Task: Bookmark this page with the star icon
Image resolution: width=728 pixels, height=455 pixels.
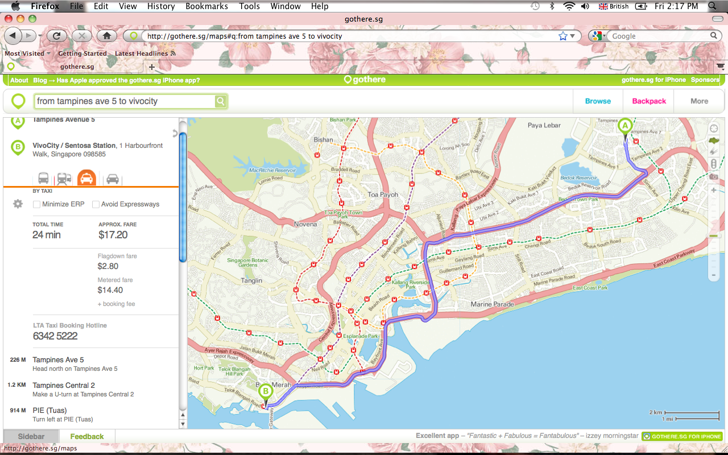Action: click(563, 36)
